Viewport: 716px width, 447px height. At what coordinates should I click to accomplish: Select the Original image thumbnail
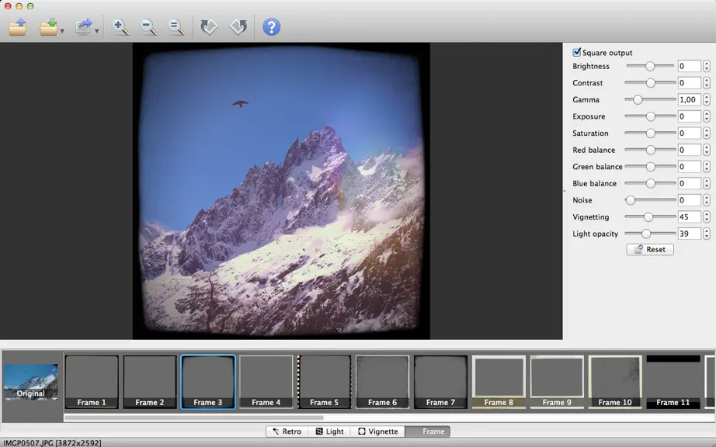coord(31,382)
